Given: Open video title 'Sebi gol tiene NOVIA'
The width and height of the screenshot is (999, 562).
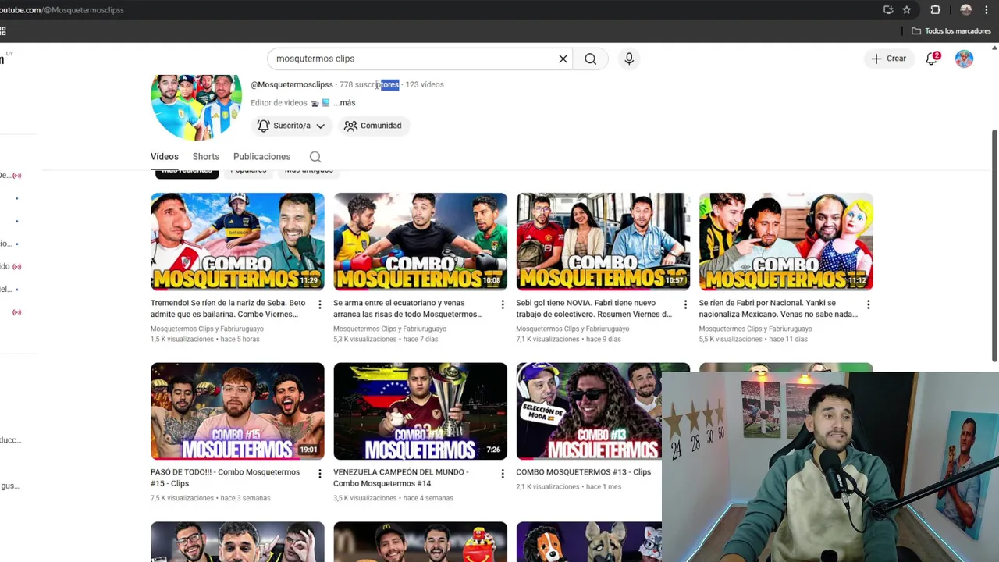Looking at the screenshot, I should (x=593, y=308).
